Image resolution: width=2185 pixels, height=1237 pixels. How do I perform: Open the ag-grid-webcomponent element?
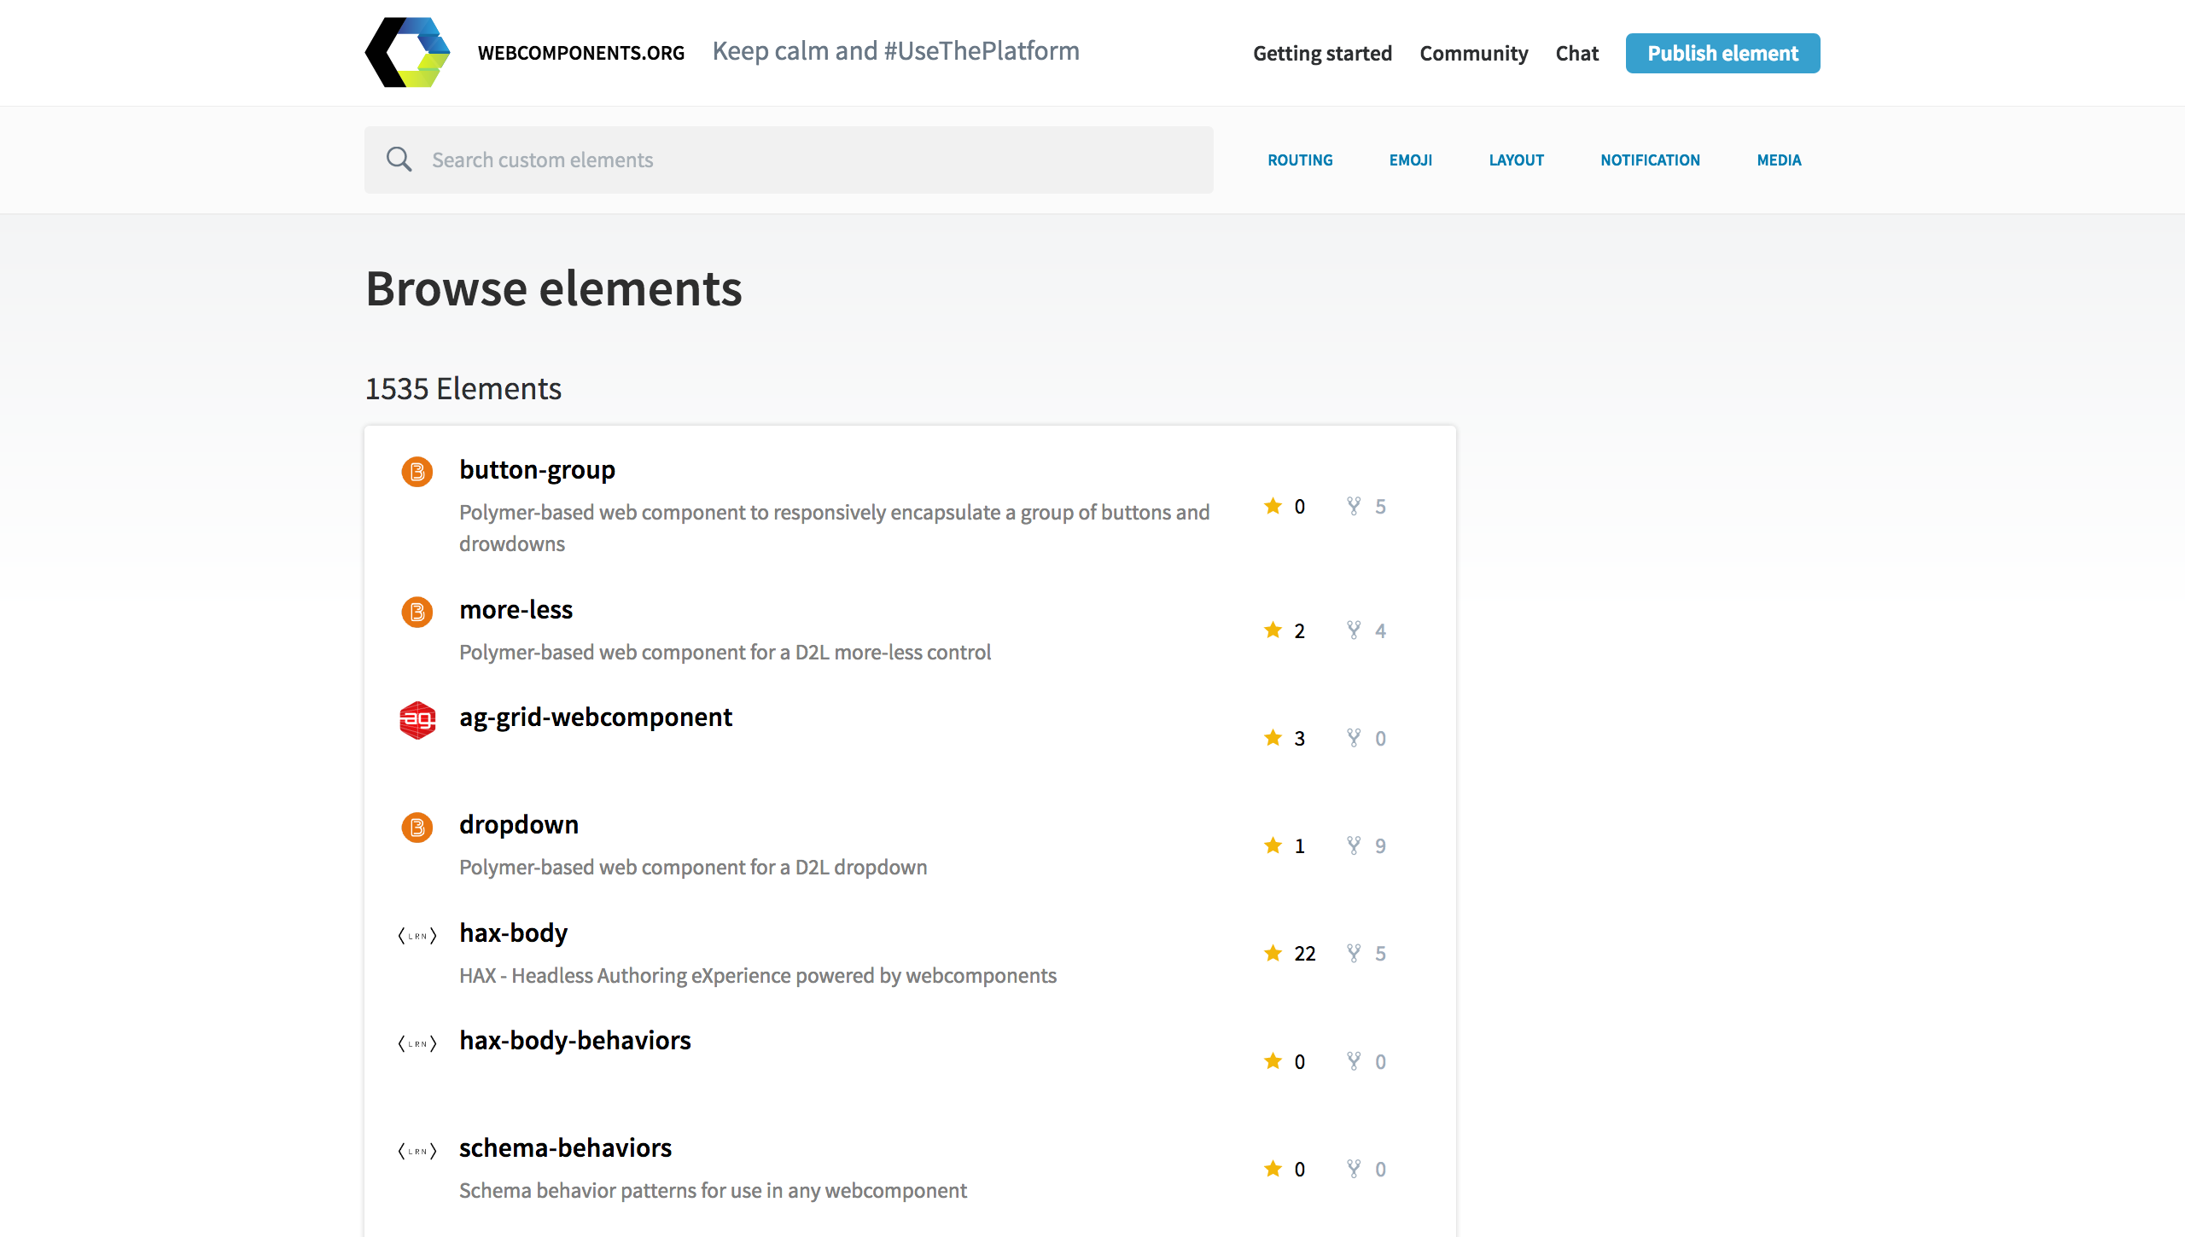point(595,717)
